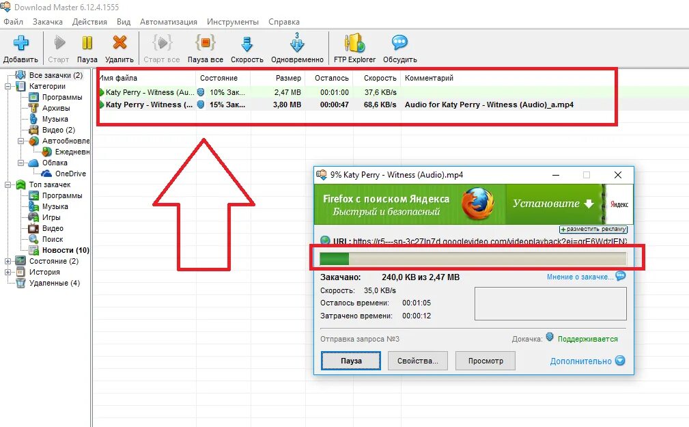This screenshot has height=427, width=689.
Task: Collapse the Категории tree node
Action: (8, 86)
